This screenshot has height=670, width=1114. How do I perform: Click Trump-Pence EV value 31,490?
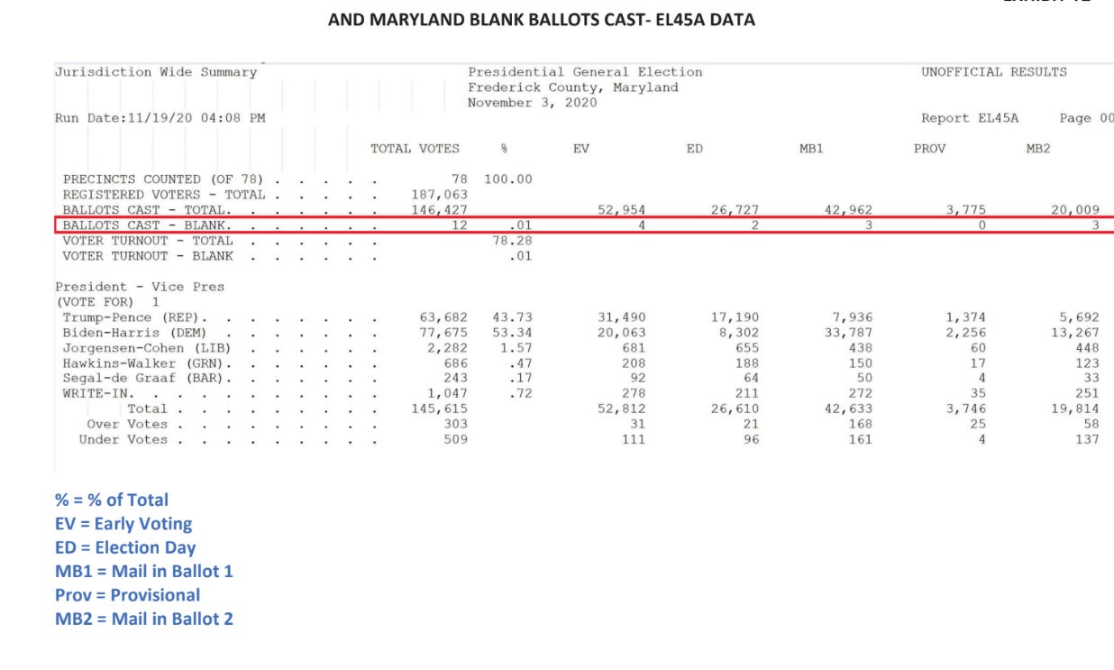tap(622, 317)
